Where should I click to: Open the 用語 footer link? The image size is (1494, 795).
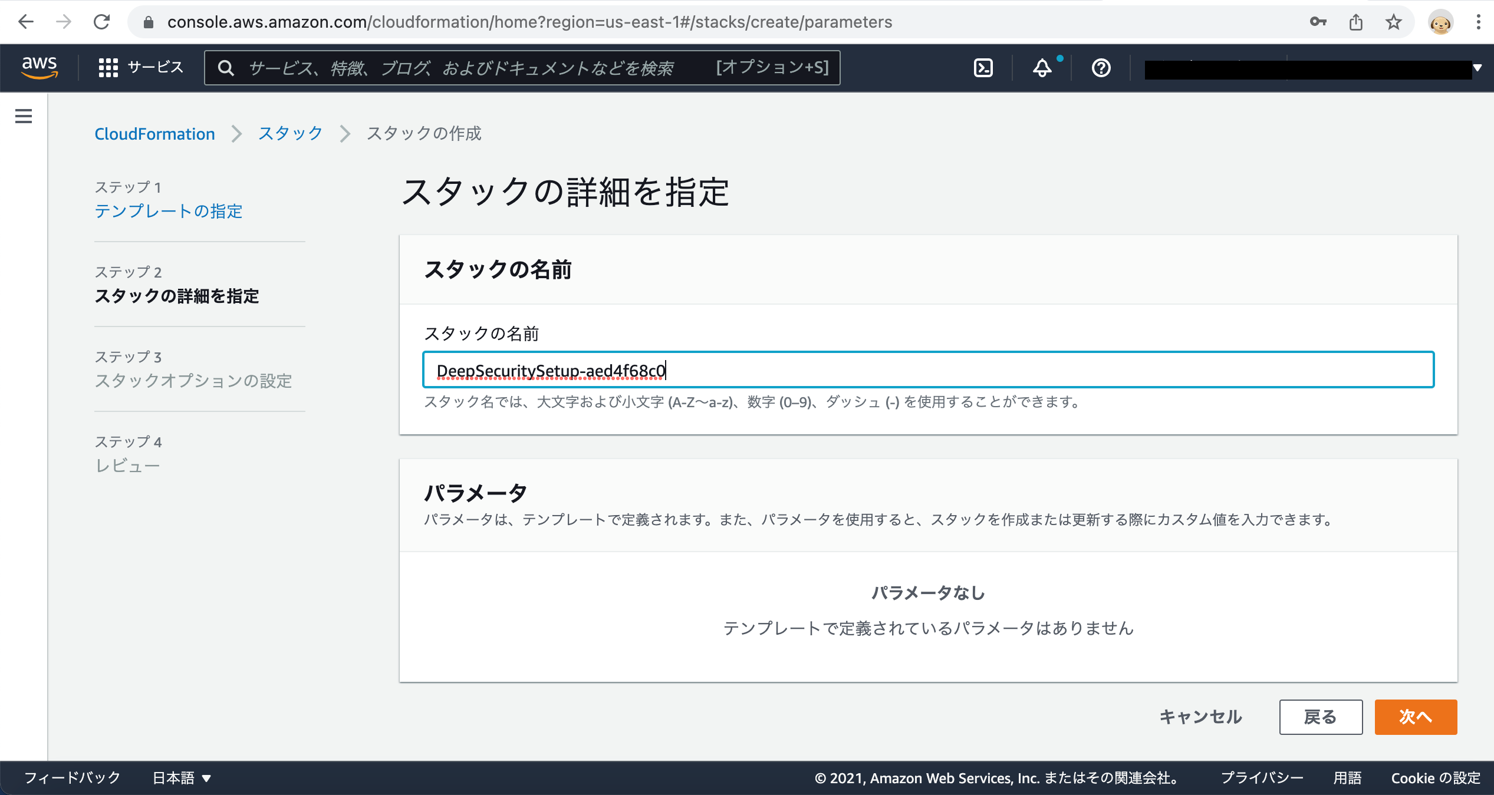tap(1347, 778)
